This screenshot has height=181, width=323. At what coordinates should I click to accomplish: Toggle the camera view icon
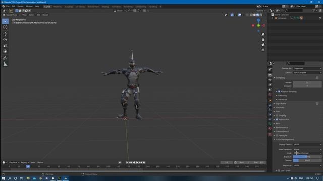click(x=263, y=45)
